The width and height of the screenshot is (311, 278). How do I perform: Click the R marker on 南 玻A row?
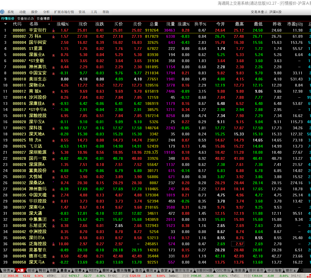[x=54, y=92]
